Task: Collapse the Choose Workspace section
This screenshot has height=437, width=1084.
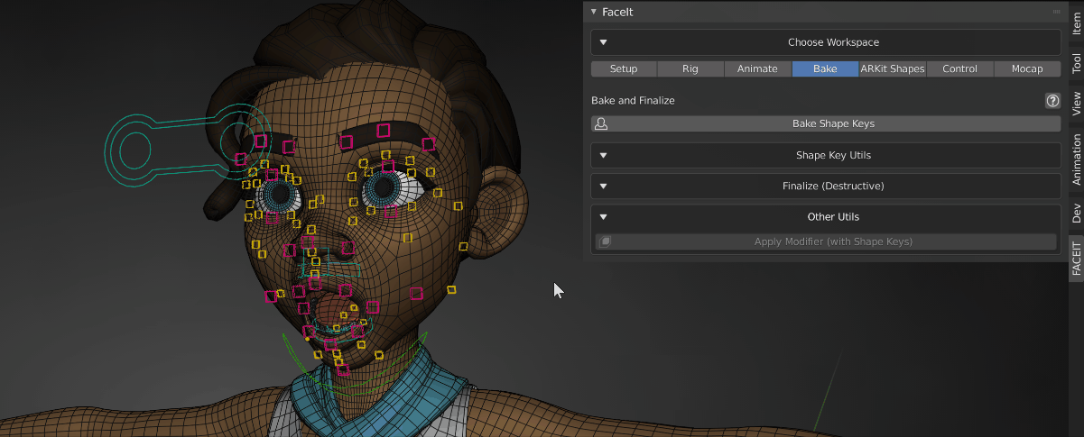Action: tap(604, 42)
